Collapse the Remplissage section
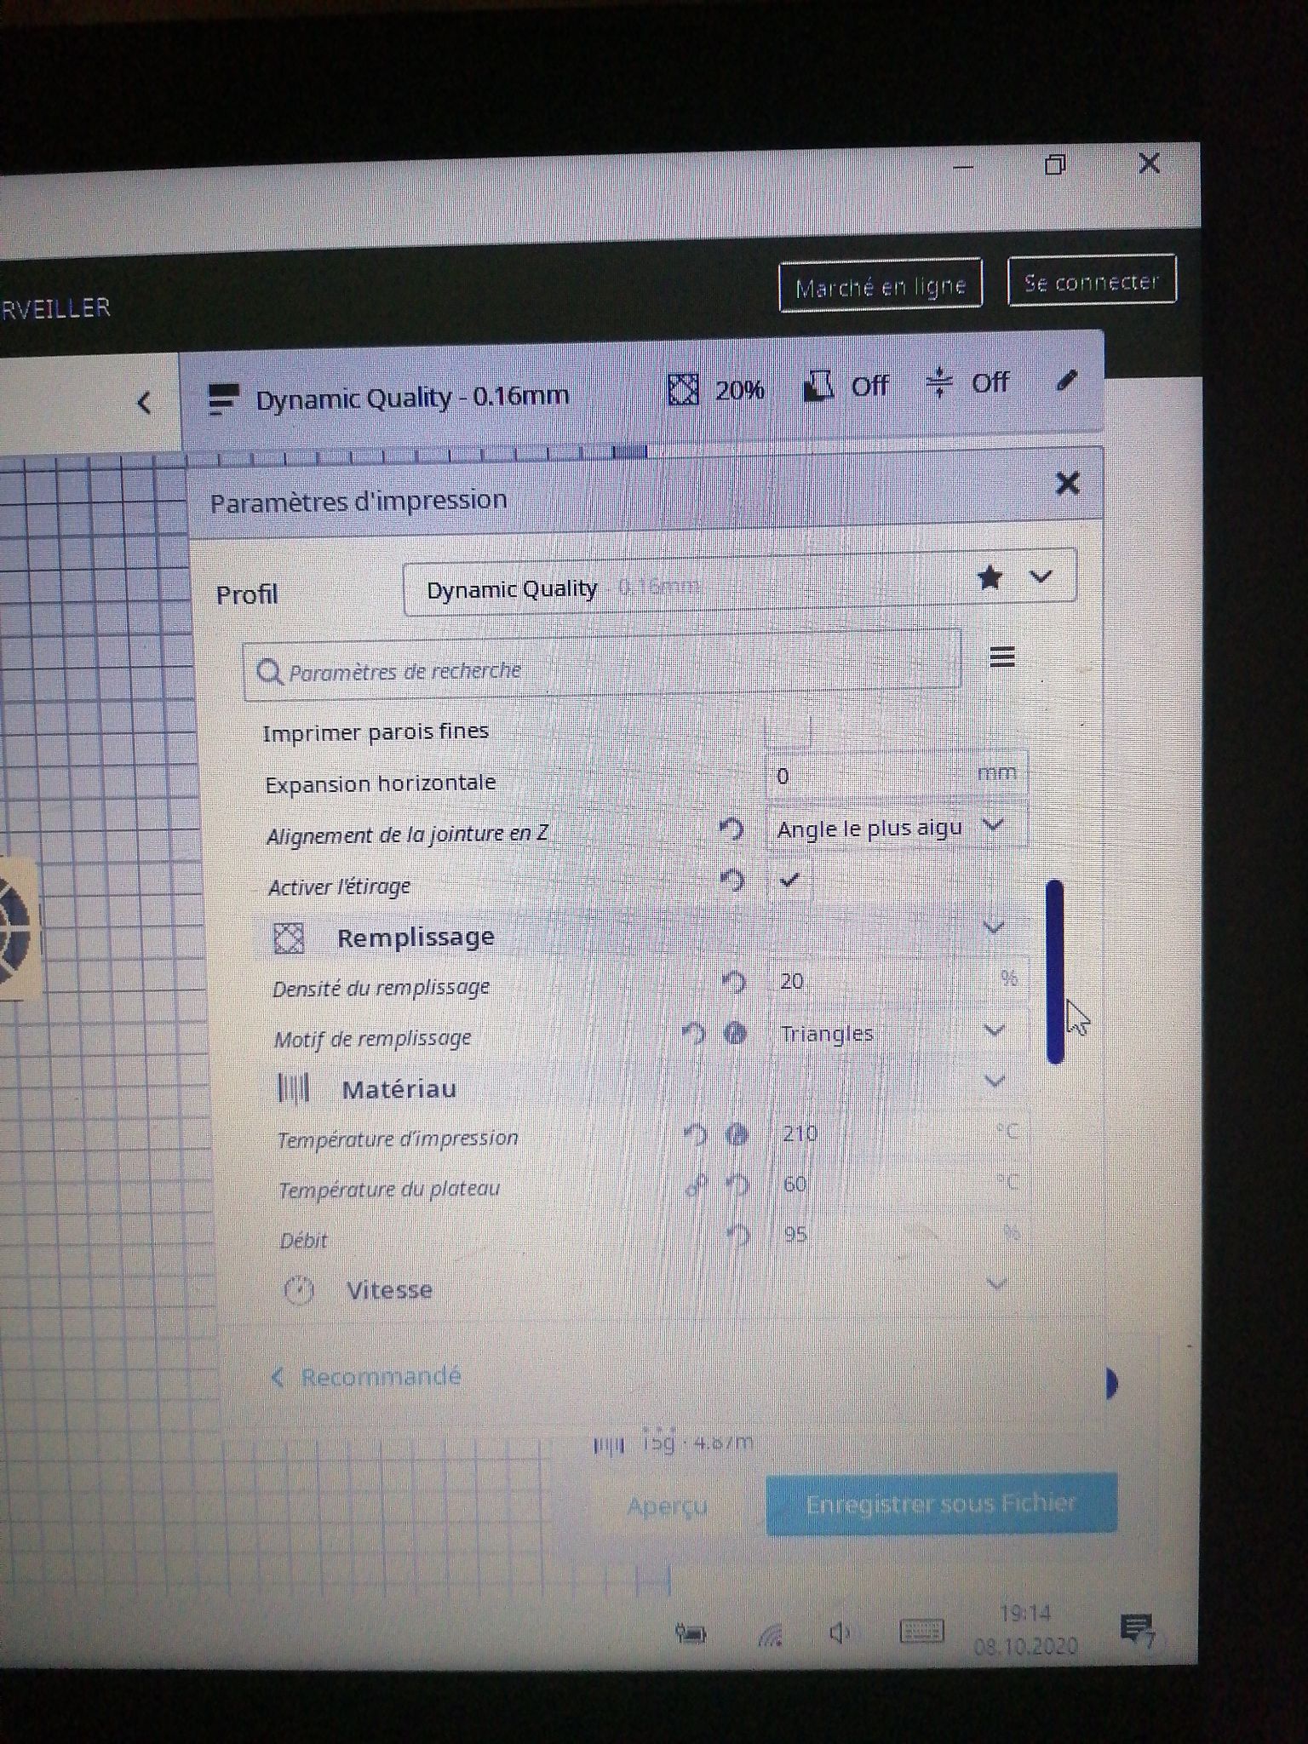1308x1744 pixels. tap(994, 926)
